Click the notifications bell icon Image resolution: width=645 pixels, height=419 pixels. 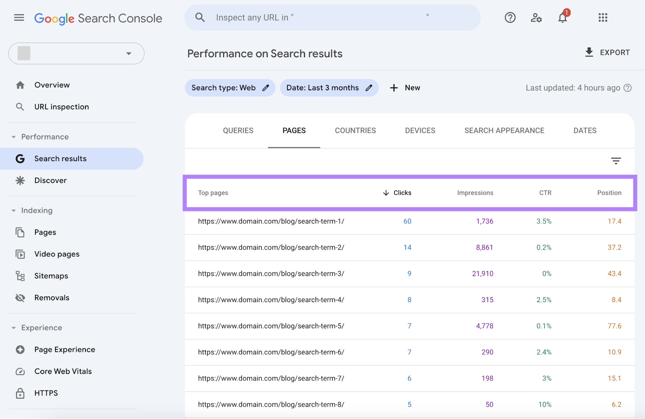coord(562,18)
